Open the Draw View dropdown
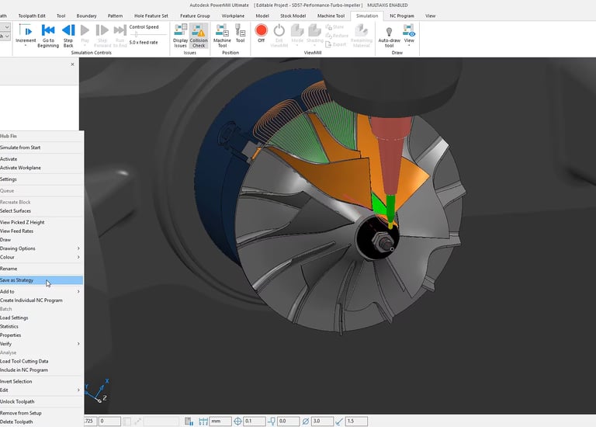This screenshot has height=427, width=596. click(x=409, y=34)
